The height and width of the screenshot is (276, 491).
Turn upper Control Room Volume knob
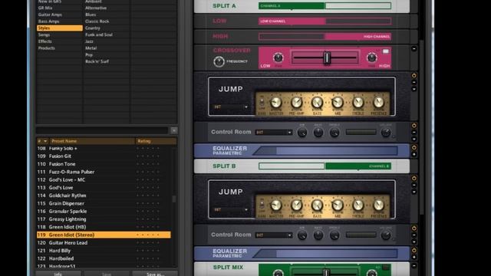coord(386,133)
